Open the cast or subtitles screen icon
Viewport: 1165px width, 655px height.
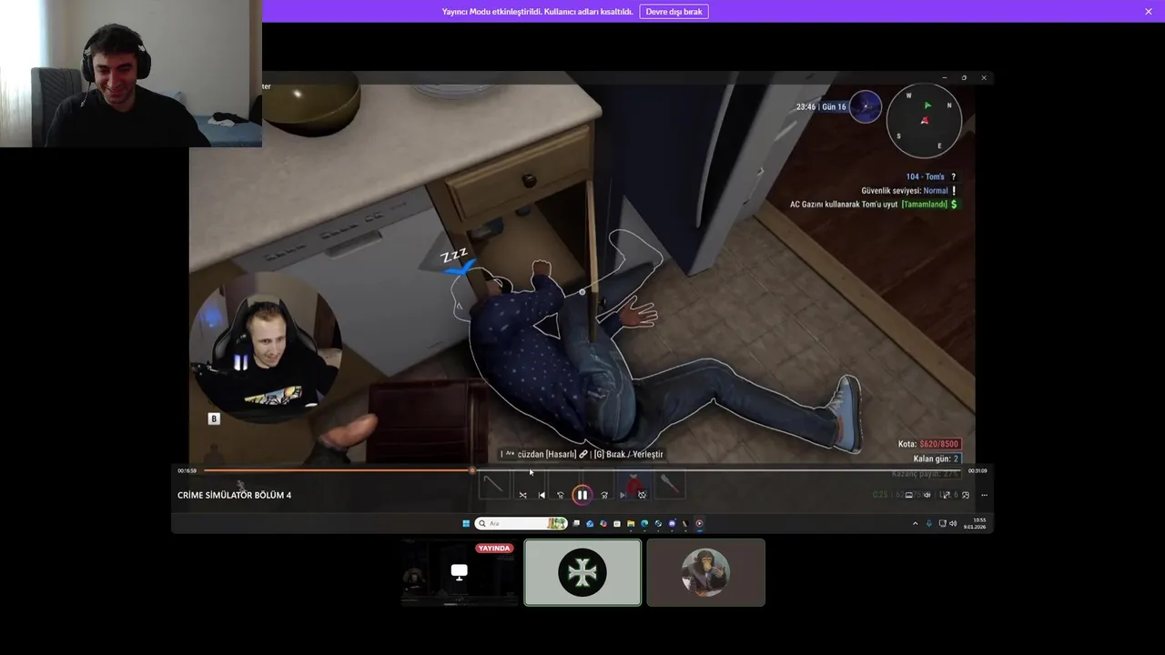tap(909, 495)
